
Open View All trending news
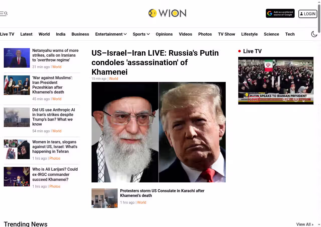click(305, 224)
